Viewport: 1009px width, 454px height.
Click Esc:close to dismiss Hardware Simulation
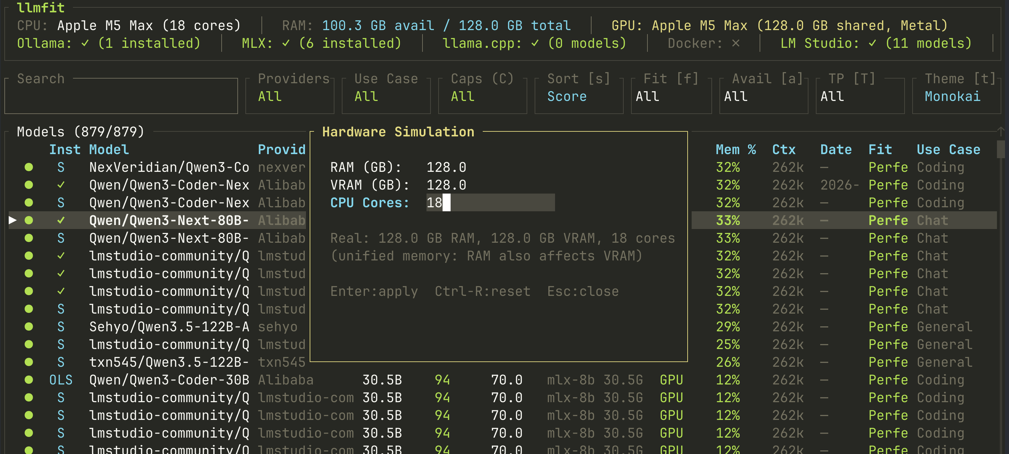click(583, 291)
